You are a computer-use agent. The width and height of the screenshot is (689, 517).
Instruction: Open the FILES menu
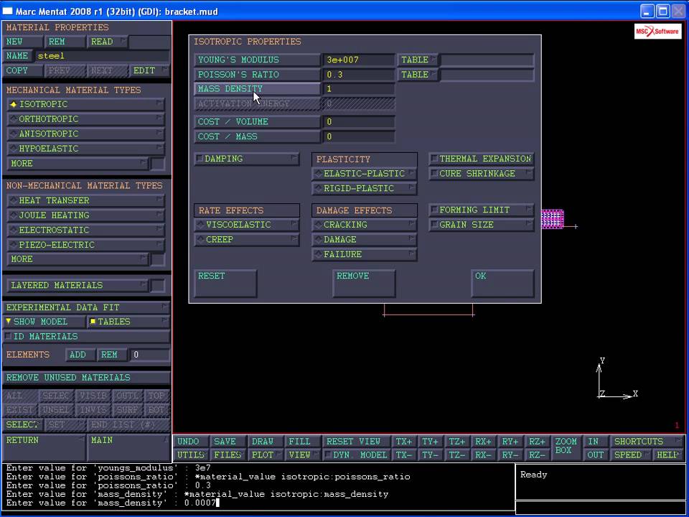[228, 455]
